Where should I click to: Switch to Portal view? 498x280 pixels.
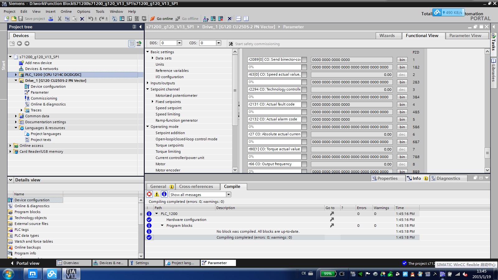pos(25,263)
